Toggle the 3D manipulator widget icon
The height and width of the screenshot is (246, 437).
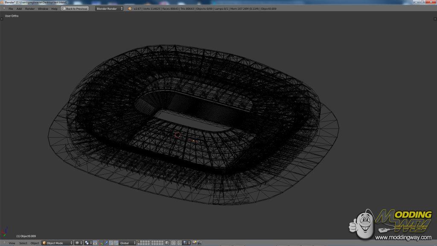point(101,243)
